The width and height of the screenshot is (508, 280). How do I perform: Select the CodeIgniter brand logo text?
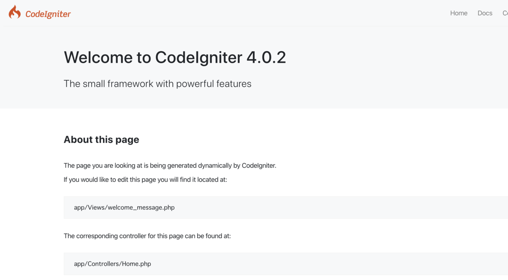[x=48, y=14]
